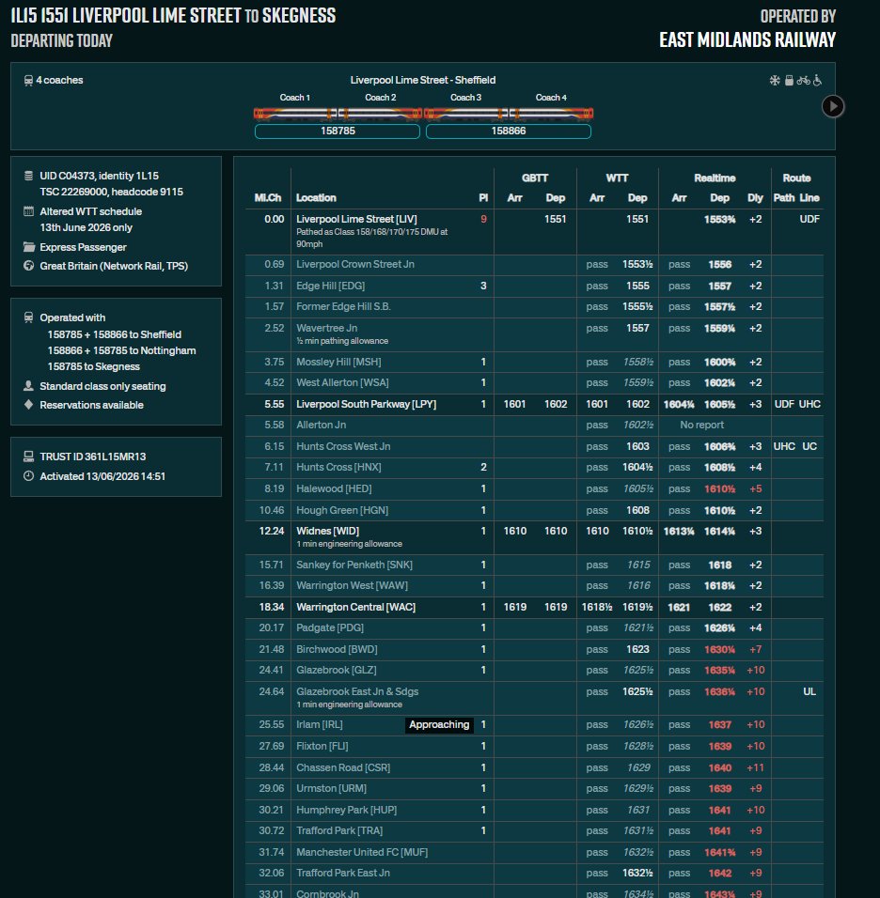Viewport: 880px width, 898px height.
Task: Click the Mi.Ch column header
Action: click(268, 197)
